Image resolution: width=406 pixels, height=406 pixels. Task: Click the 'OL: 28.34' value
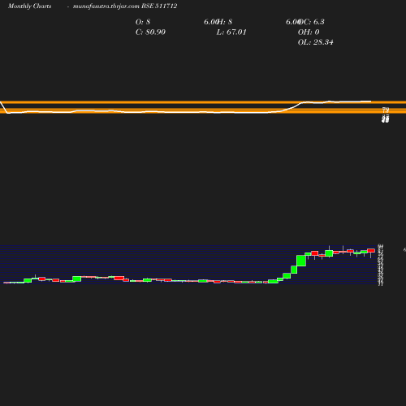[315, 42]
